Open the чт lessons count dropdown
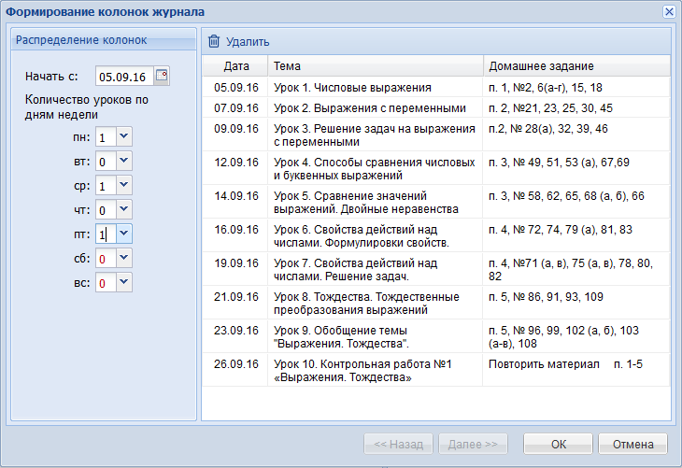This screenshot has width=682, height=468. pyautogui.click(x=124, y=210)
